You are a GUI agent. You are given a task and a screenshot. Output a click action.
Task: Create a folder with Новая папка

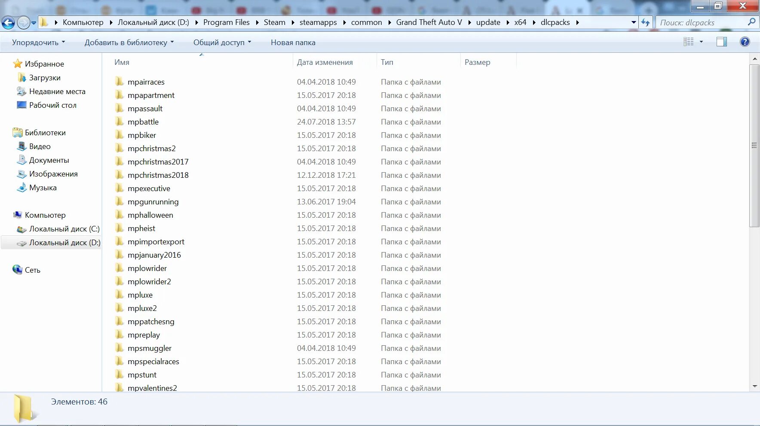point(293,42)
